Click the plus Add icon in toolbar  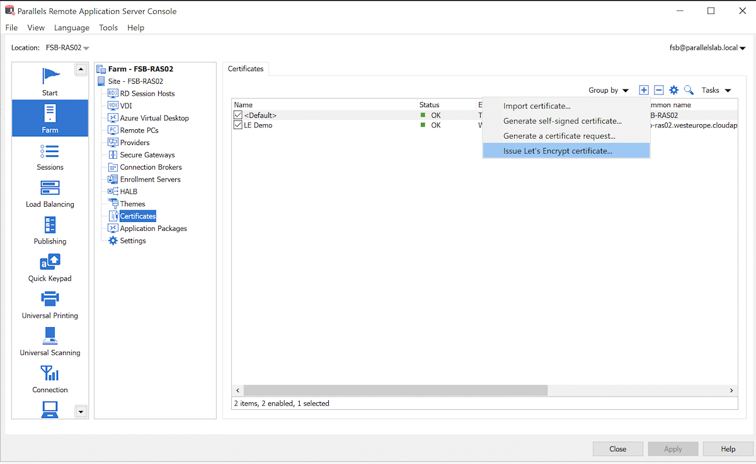pos(644,90)
